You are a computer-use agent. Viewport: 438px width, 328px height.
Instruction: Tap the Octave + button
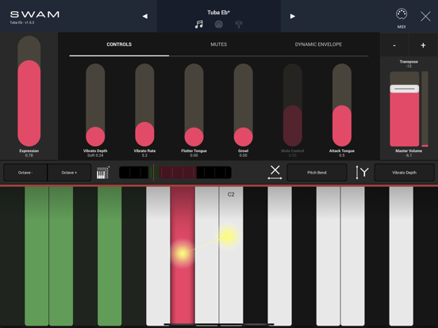coord(69,173)
